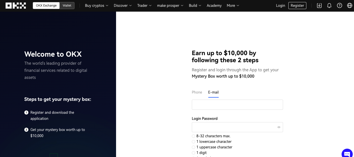Click the notifications bell icon
This screenshot has height=157, width=354.
[x=329, y=6]
